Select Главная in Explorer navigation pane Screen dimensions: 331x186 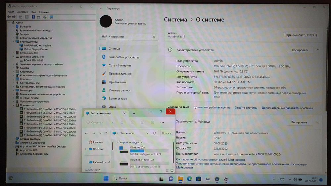[96, 142]
